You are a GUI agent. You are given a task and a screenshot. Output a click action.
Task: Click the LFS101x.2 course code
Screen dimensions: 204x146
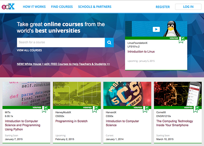click(133, 46)
